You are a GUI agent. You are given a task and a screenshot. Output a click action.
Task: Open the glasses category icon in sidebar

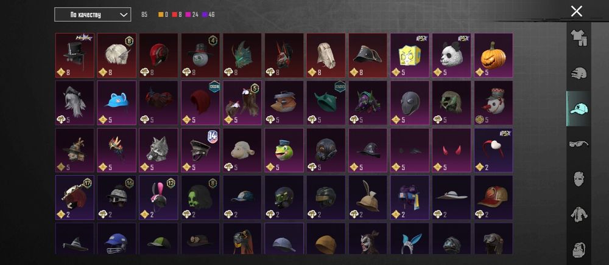[x=579, y=144]
